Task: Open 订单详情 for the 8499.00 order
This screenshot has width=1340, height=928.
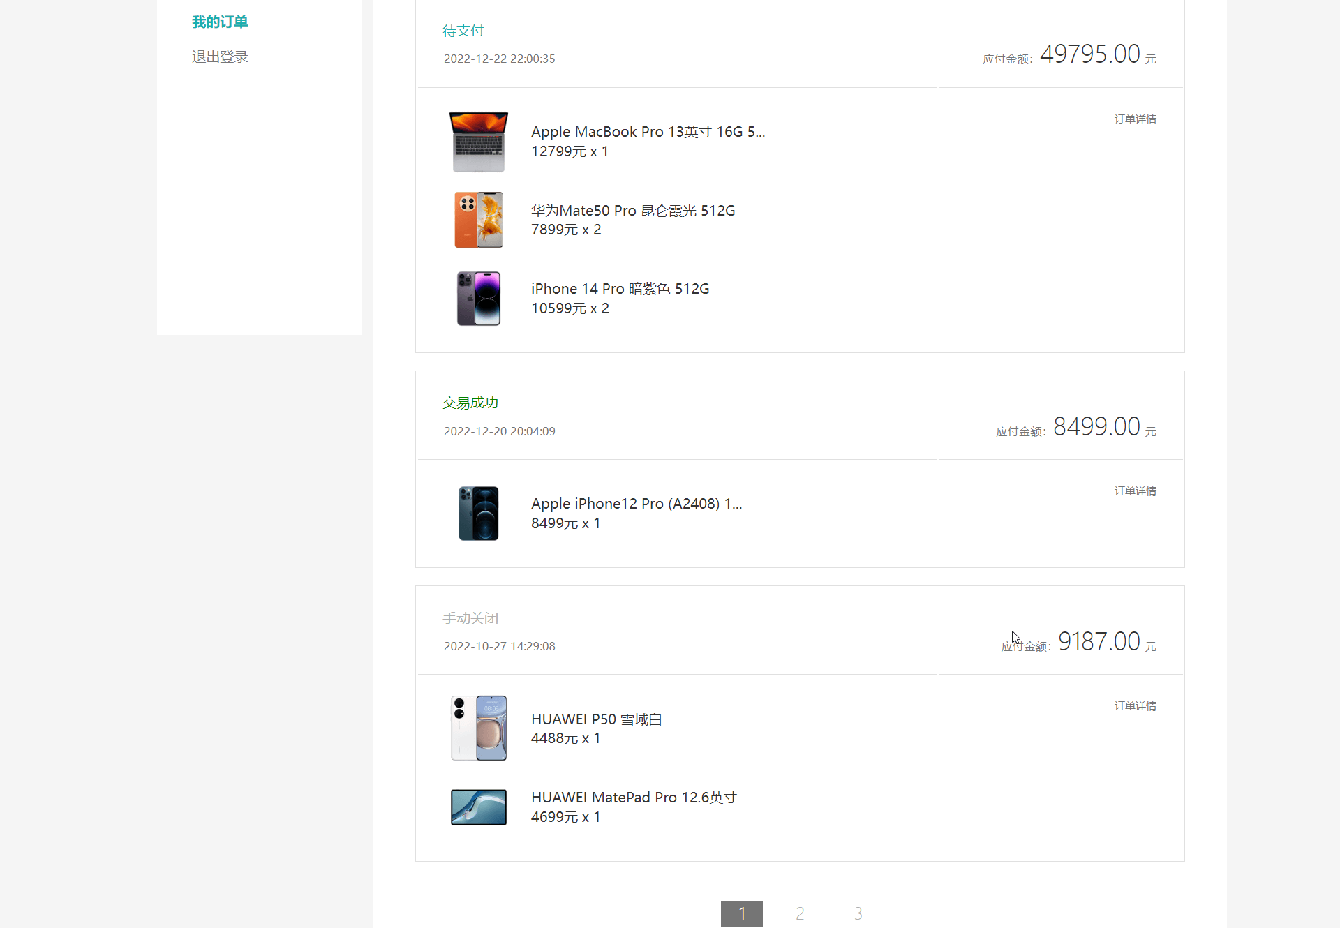Action: point(1135,491)
